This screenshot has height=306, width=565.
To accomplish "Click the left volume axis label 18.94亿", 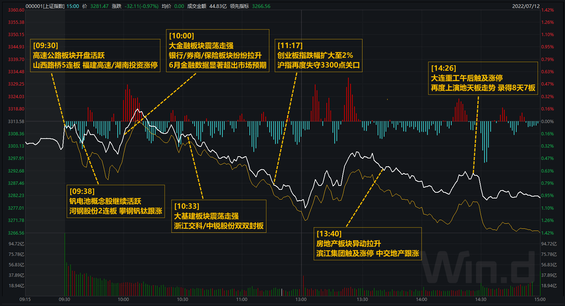I will (x=17, y=286).
